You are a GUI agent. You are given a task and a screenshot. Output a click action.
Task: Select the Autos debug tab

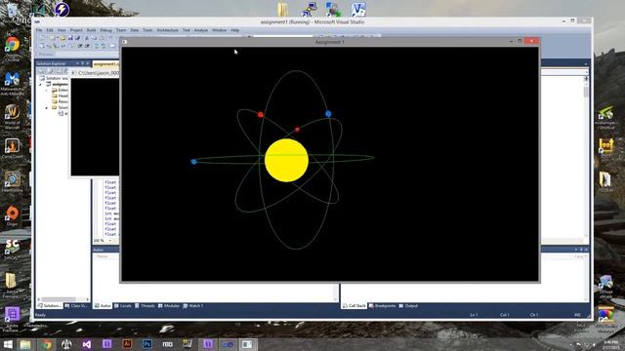[103, 305]
